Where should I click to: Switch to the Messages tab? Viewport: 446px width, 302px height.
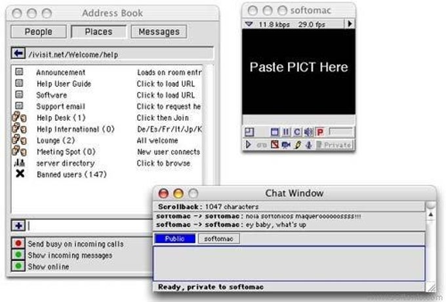pos(159,32)
